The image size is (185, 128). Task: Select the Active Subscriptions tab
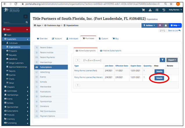(x=86, y=51)
